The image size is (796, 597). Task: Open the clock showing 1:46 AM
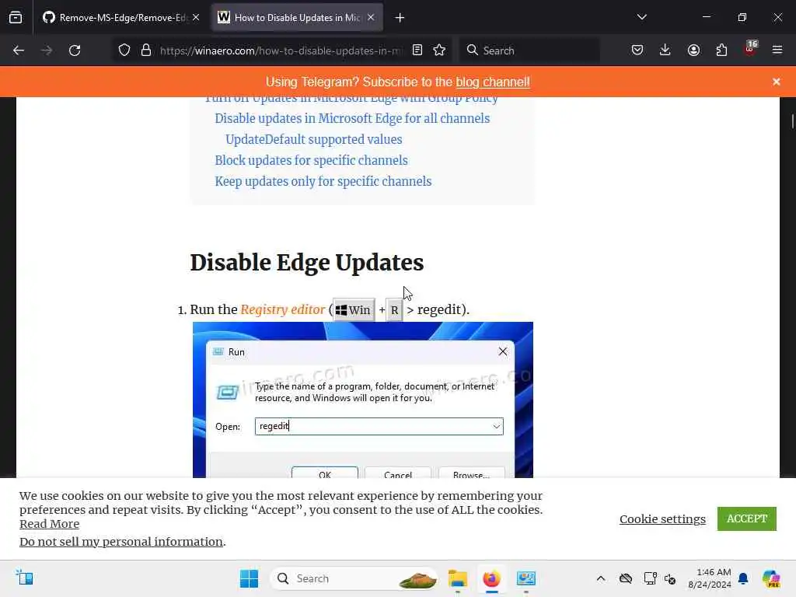coord(710,578)
